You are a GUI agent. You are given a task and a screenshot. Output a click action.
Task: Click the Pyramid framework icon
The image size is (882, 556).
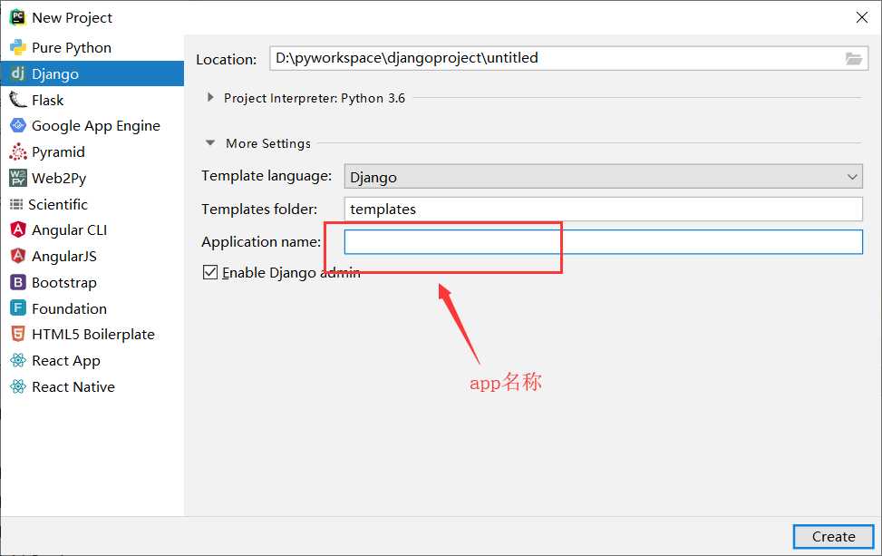click(x=18, y=152)
